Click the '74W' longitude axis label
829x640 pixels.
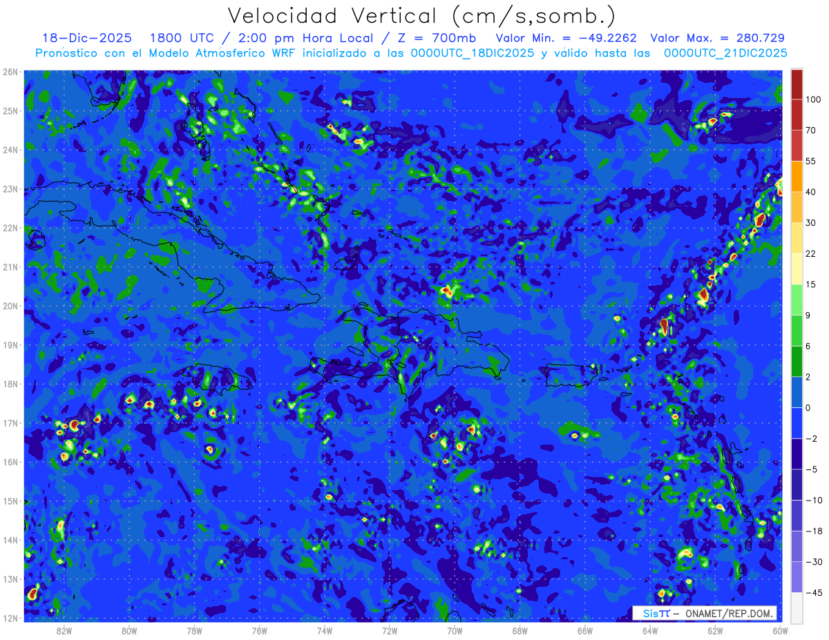tap(325, 630)
